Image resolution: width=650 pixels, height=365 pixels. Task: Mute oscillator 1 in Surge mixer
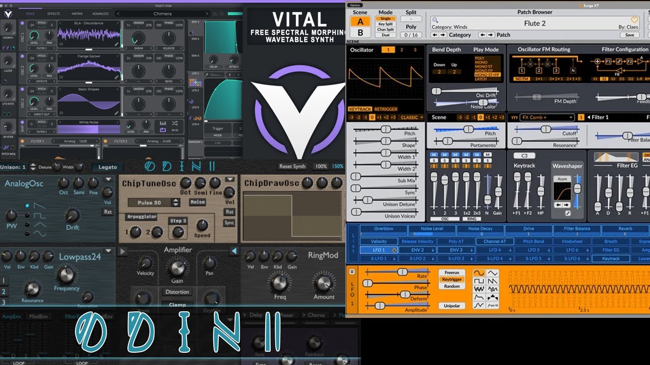point(434,155)
